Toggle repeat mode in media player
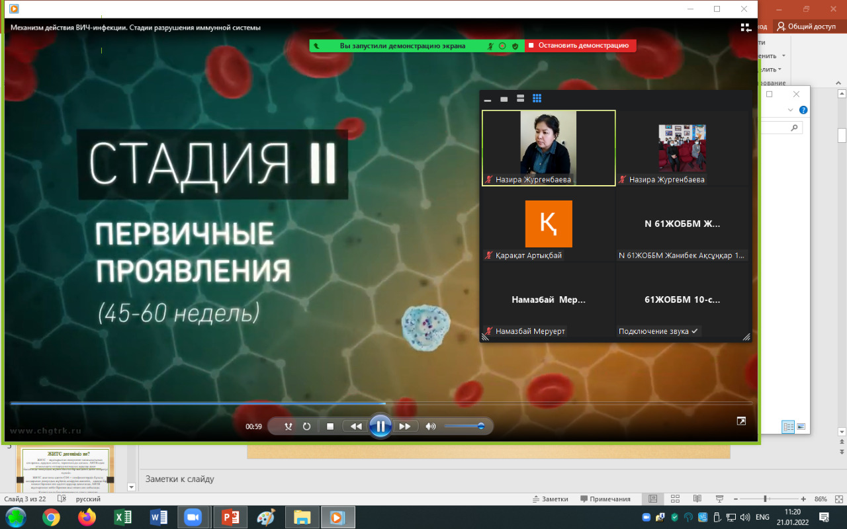 307,427
